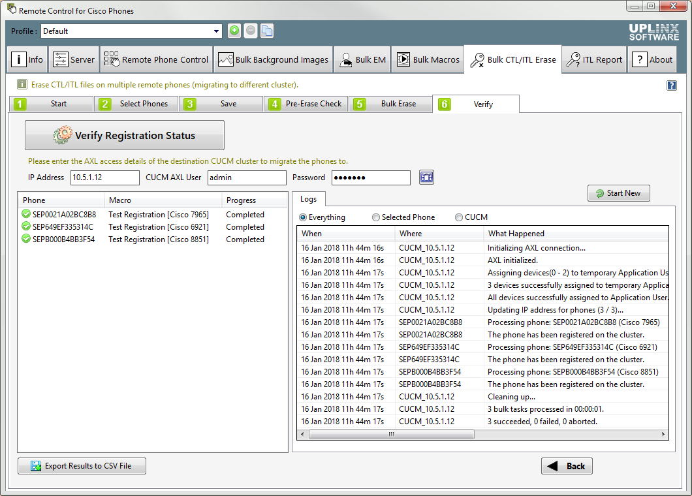Image resolution: width=692 pixels, height=496 pixels.
Task: Go to the Select Phones step
Action: (x=136, y=104)
